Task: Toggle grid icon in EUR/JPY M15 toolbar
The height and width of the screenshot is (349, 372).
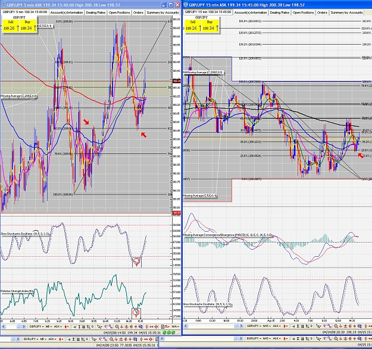Action: (x=303, y=338)
